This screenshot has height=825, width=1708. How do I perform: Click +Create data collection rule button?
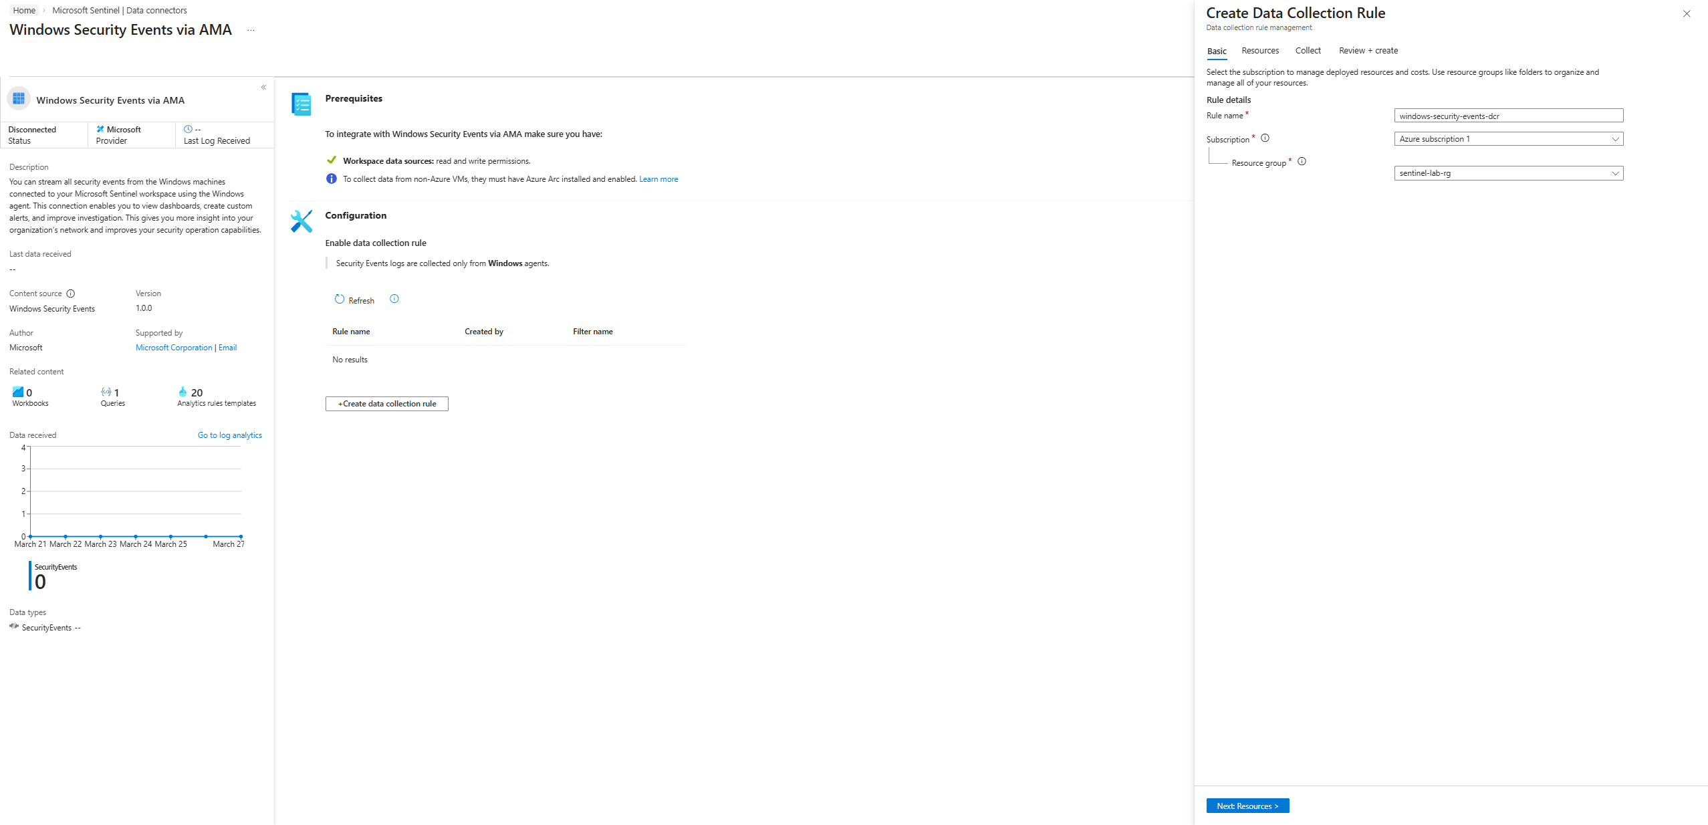click(386, 404)
